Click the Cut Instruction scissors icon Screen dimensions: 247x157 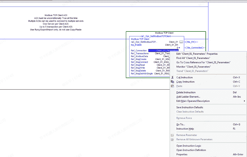pos(172,78)
